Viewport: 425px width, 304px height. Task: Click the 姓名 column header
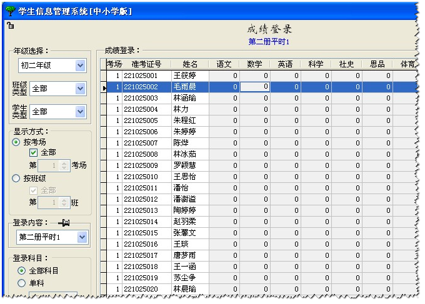[190, 64]
